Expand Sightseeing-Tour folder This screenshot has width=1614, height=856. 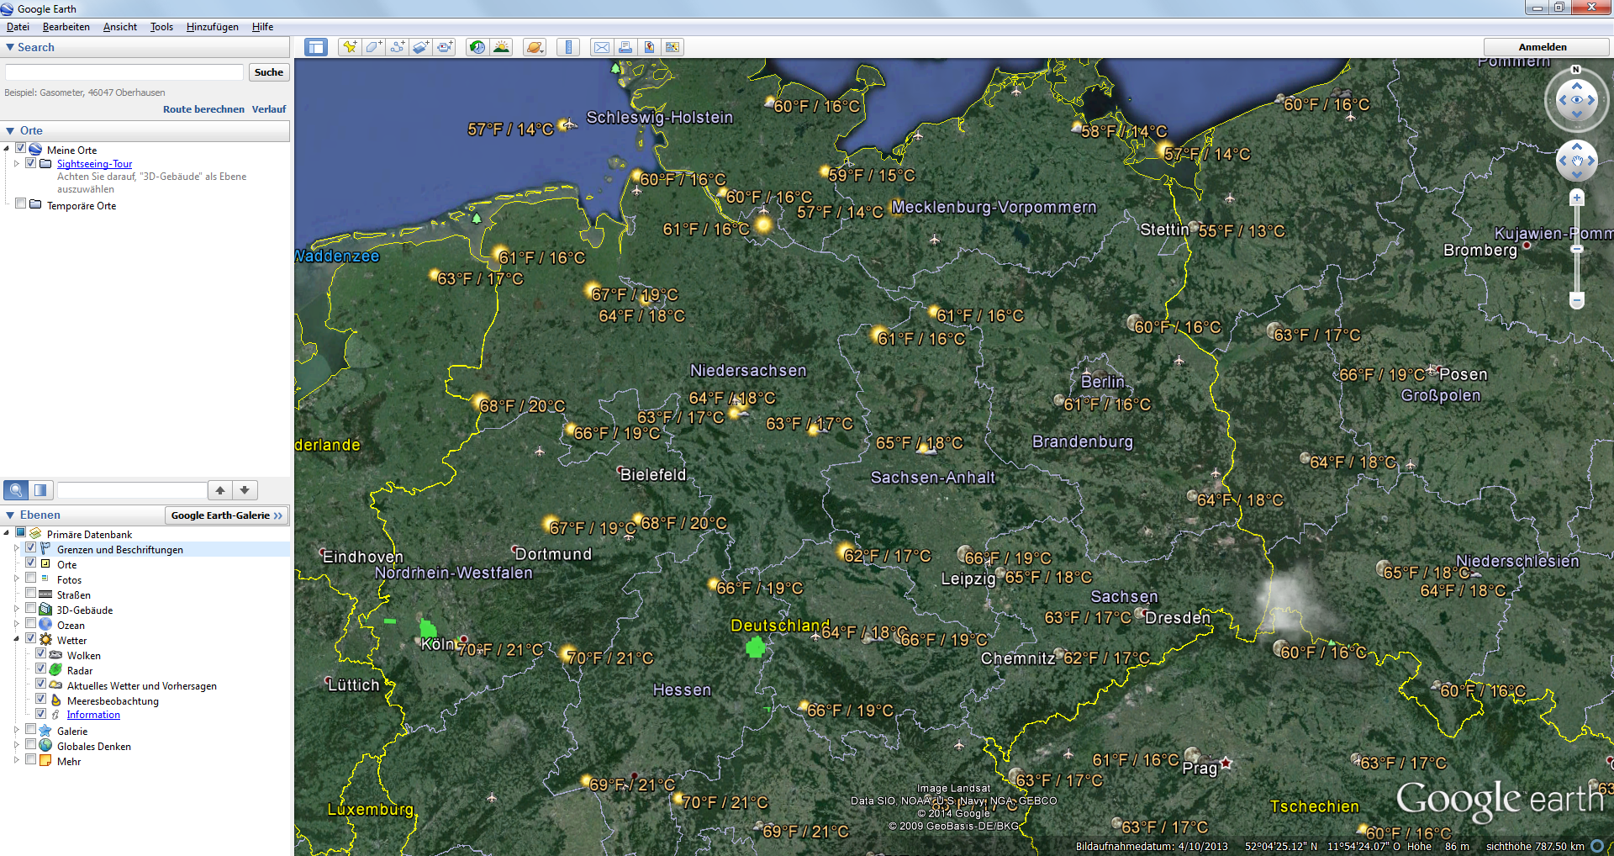[x=16, y=163]
